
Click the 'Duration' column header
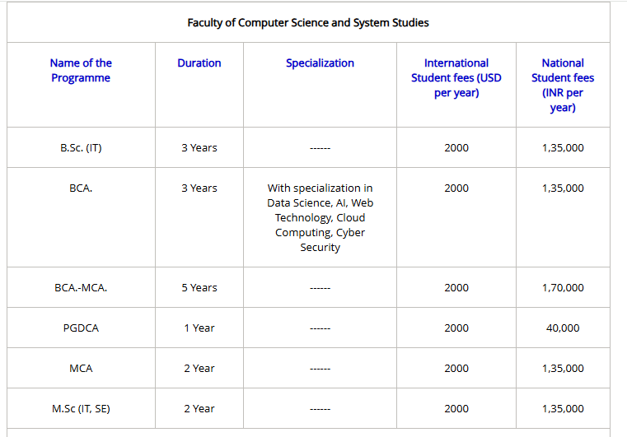199,63
